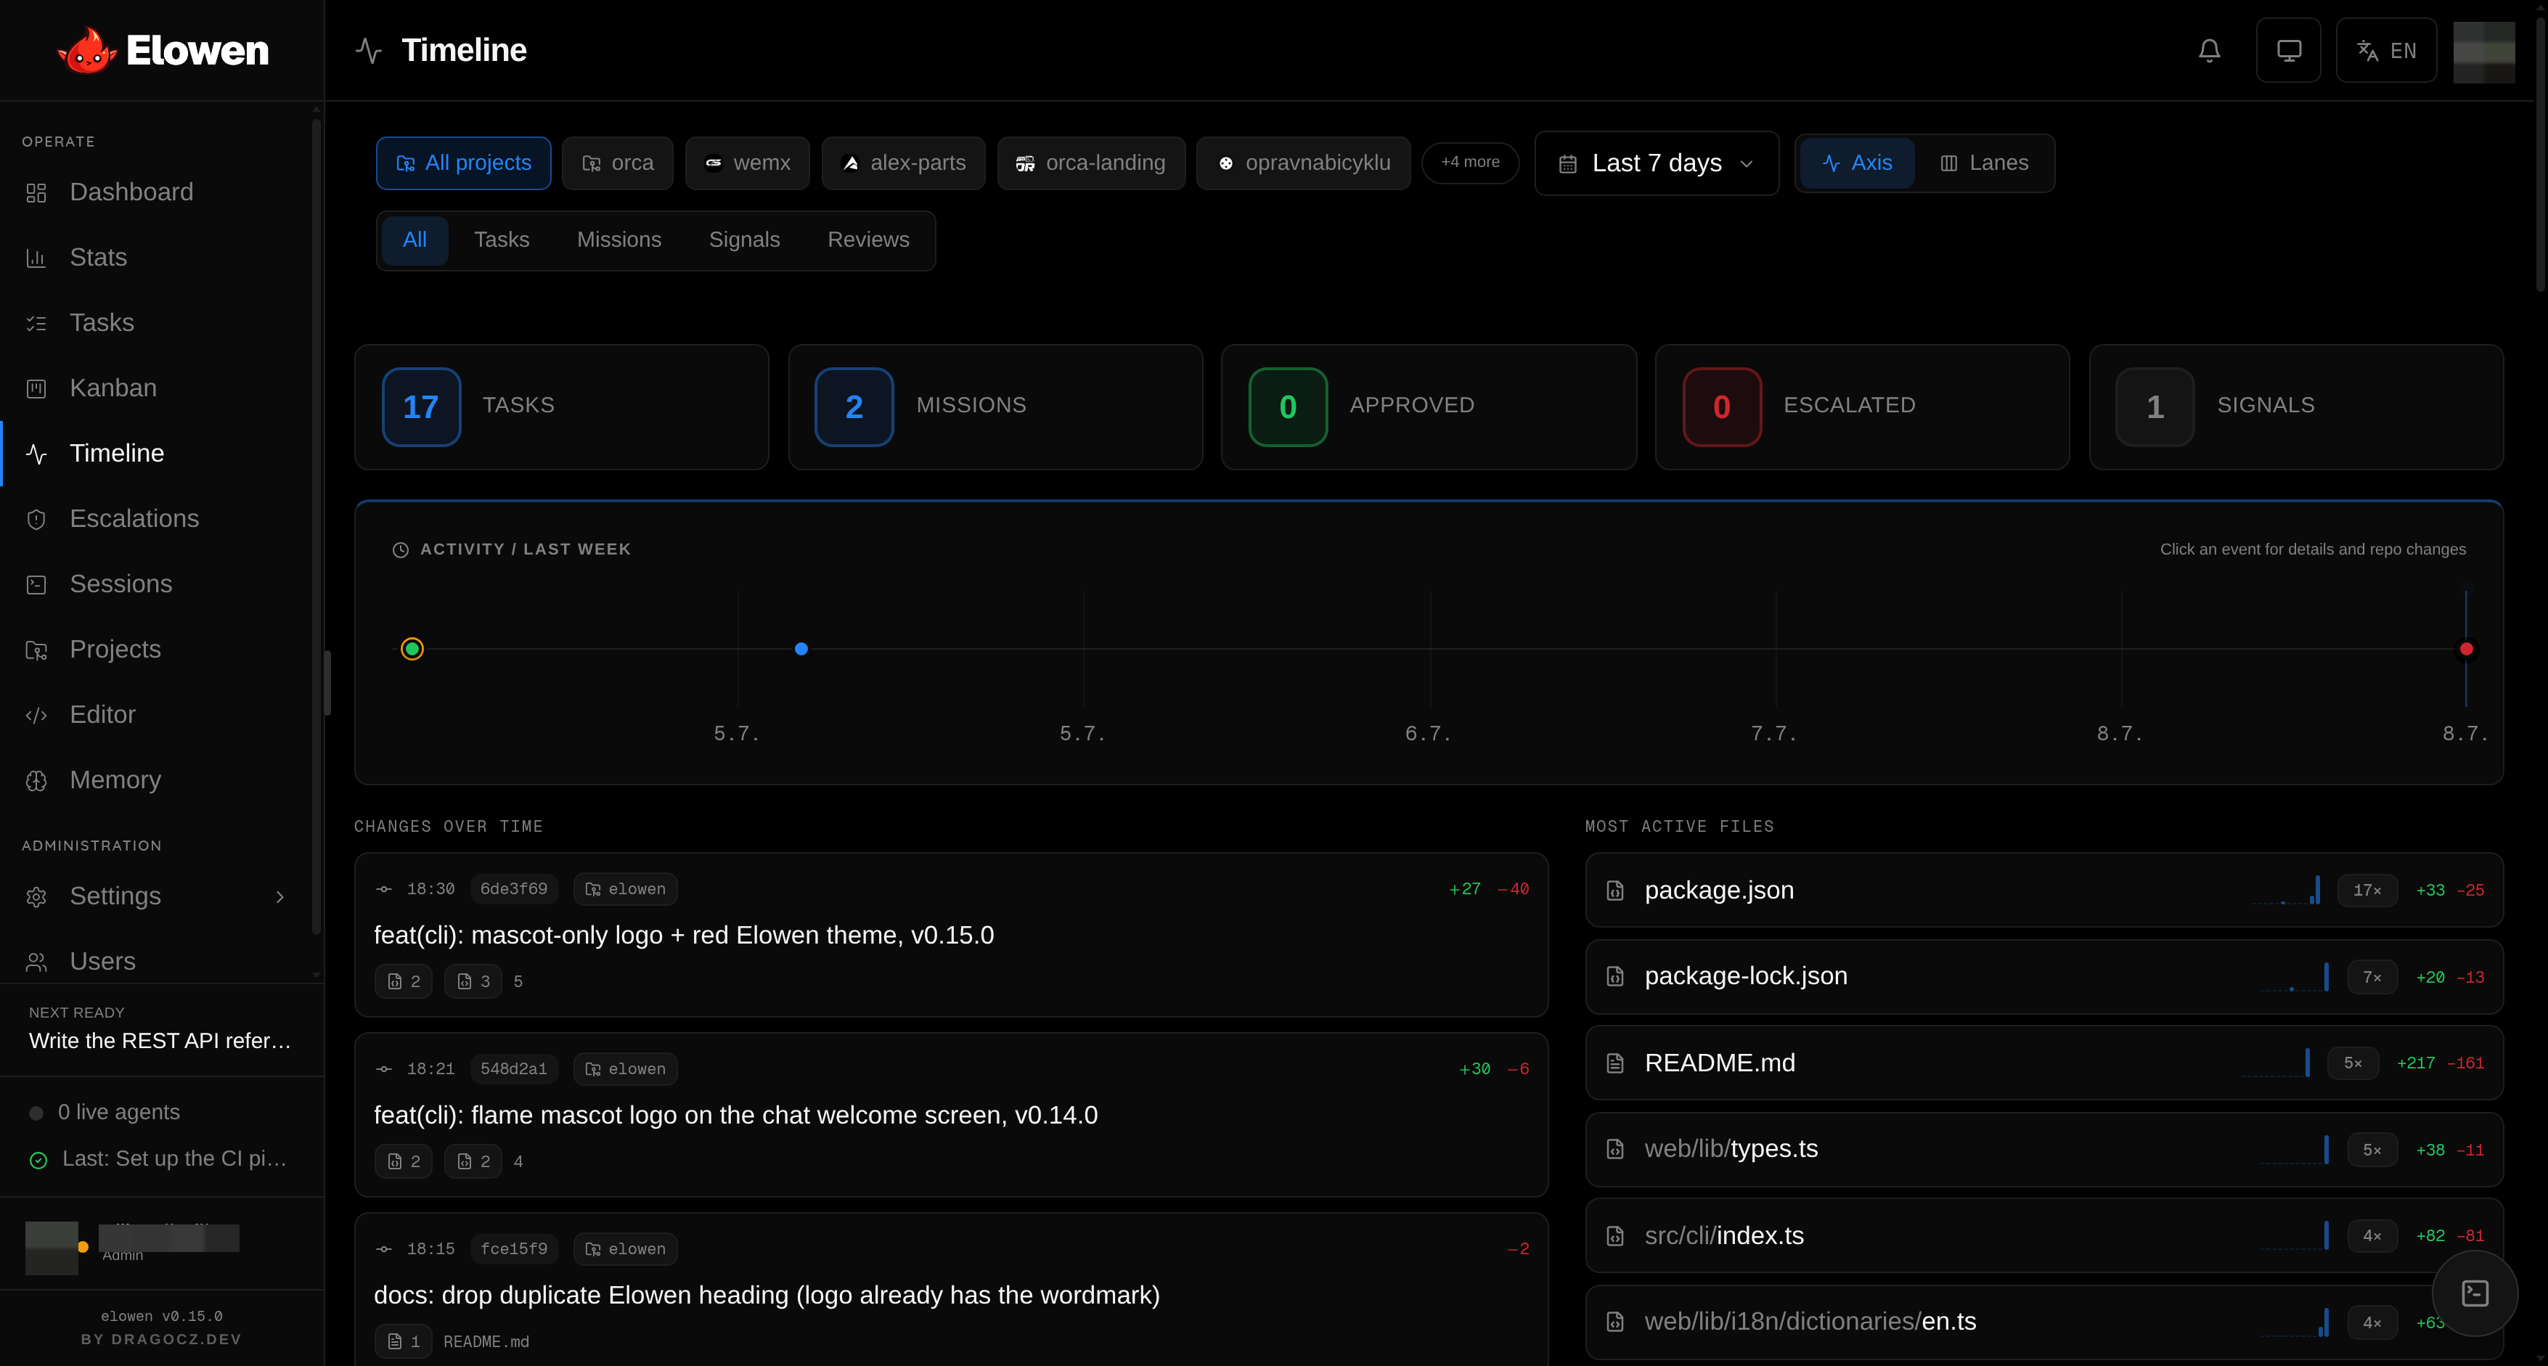This screenshot has height=1366, width=2548.
Task: Click elowen project tag on 18:30 commit
Action: pyautogui.click(x=625, y=889)
